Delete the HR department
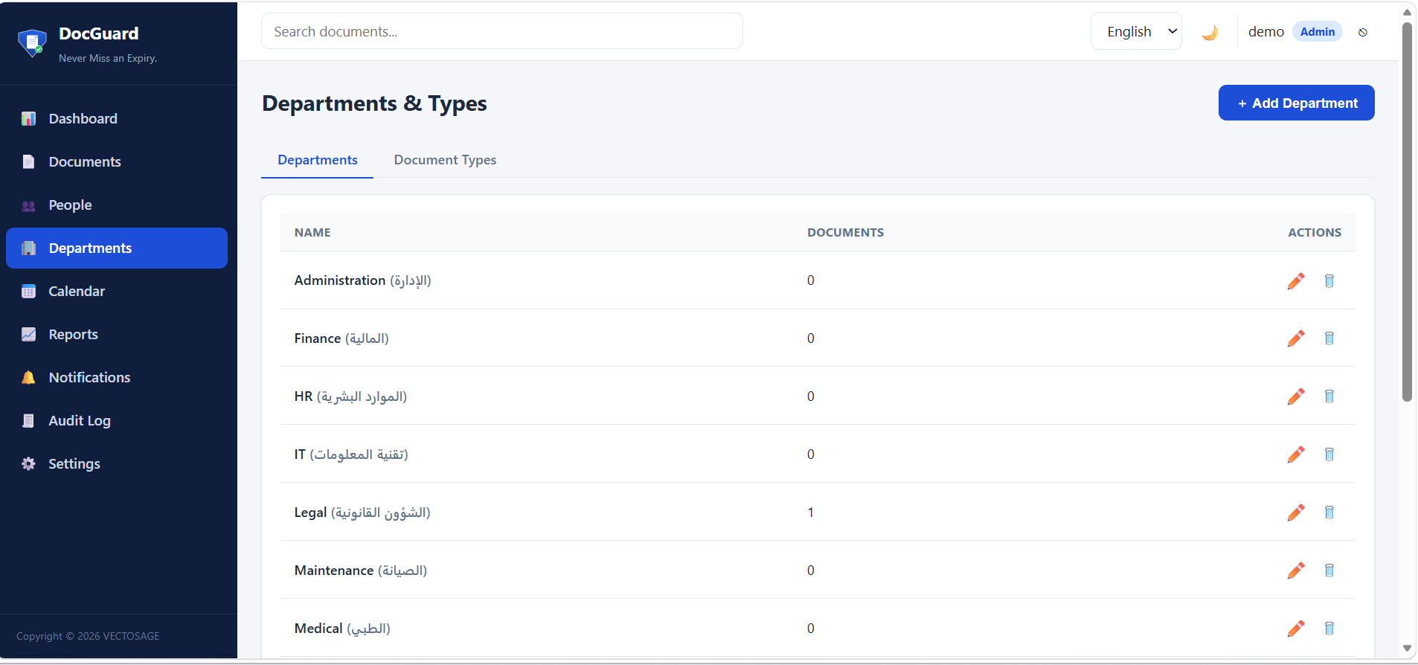The image size is (1418, 665). pyautogui.click(x=1329, y=396)
